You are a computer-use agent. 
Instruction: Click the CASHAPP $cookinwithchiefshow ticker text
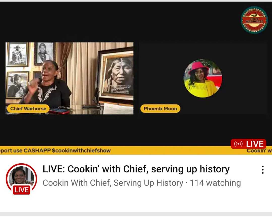[67, 150]
